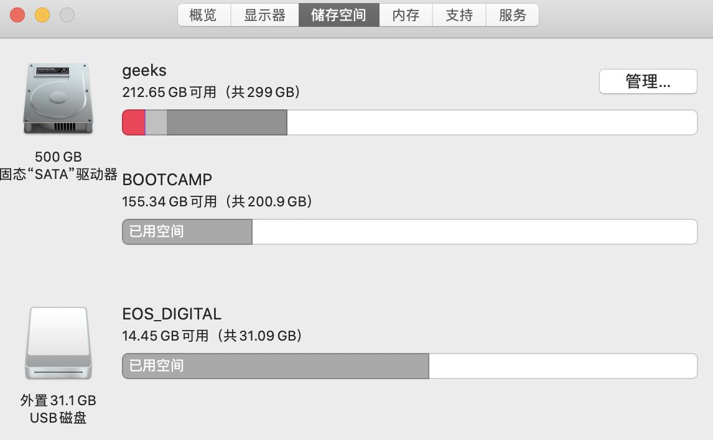Close the window with the red button
The height and width of the screenshot is (440, 713).
(x=17, y=15)
